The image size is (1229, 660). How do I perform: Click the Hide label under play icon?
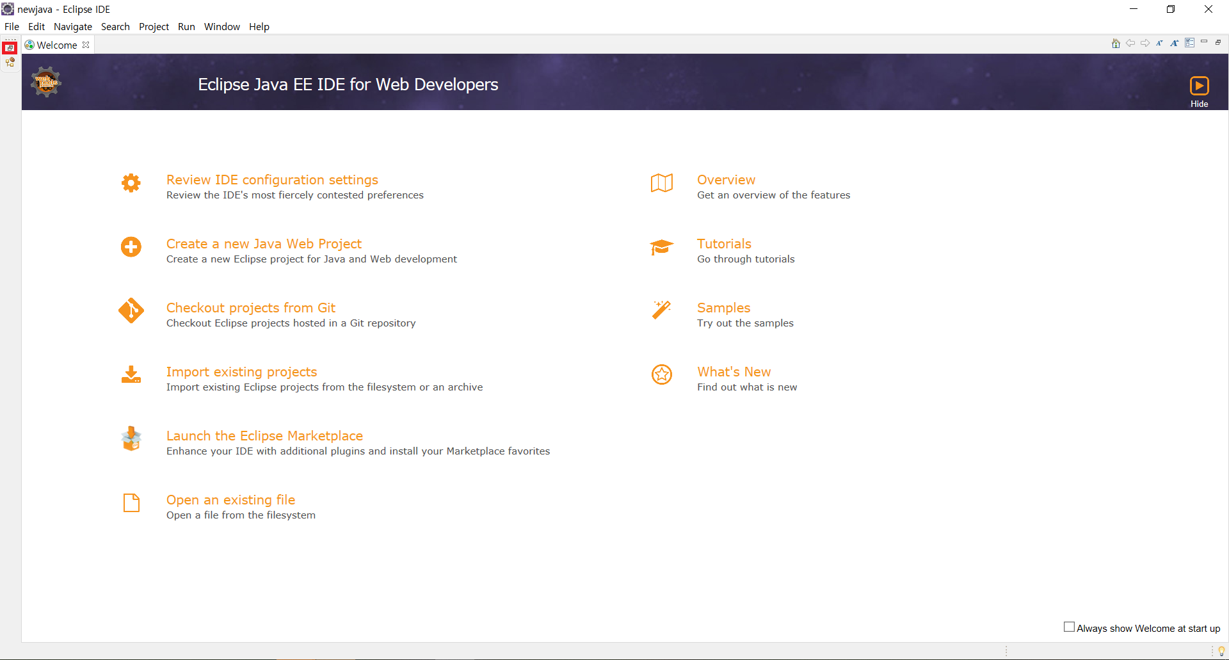coord(1199,104)
